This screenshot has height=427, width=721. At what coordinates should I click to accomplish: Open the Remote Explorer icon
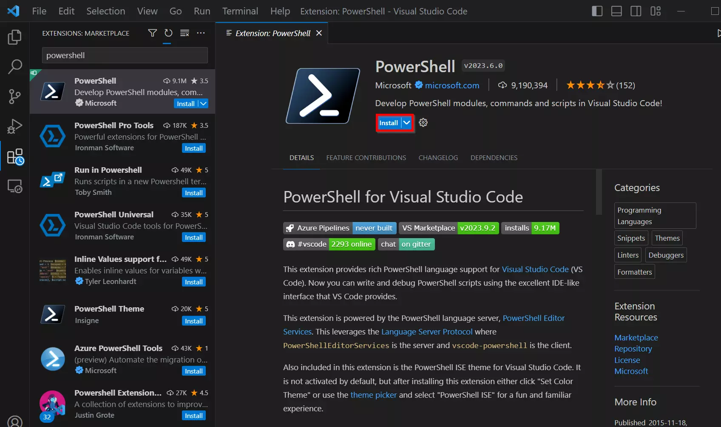pos(14,186)
